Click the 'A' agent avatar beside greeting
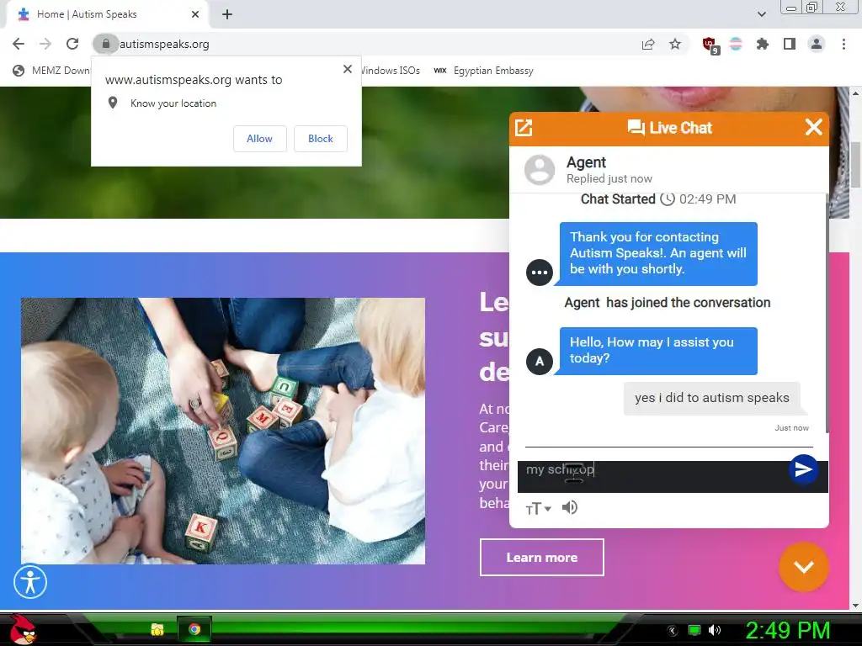The width and height of the screenshot is (862, 646). pos(540,362)
